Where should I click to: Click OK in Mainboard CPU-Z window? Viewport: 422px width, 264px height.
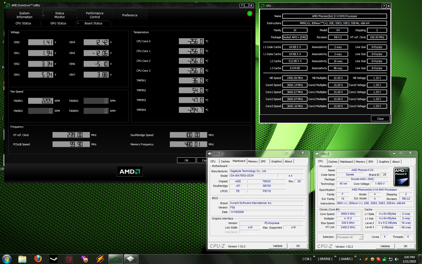coord(298,246)
